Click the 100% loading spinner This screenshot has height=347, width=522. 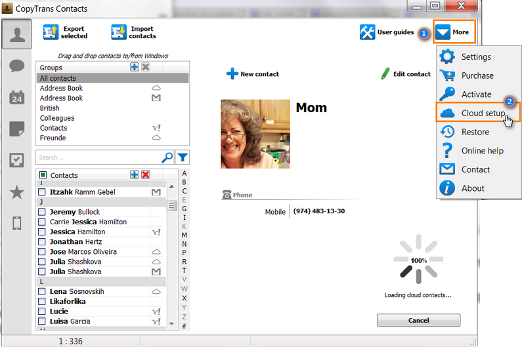[418, 260]
